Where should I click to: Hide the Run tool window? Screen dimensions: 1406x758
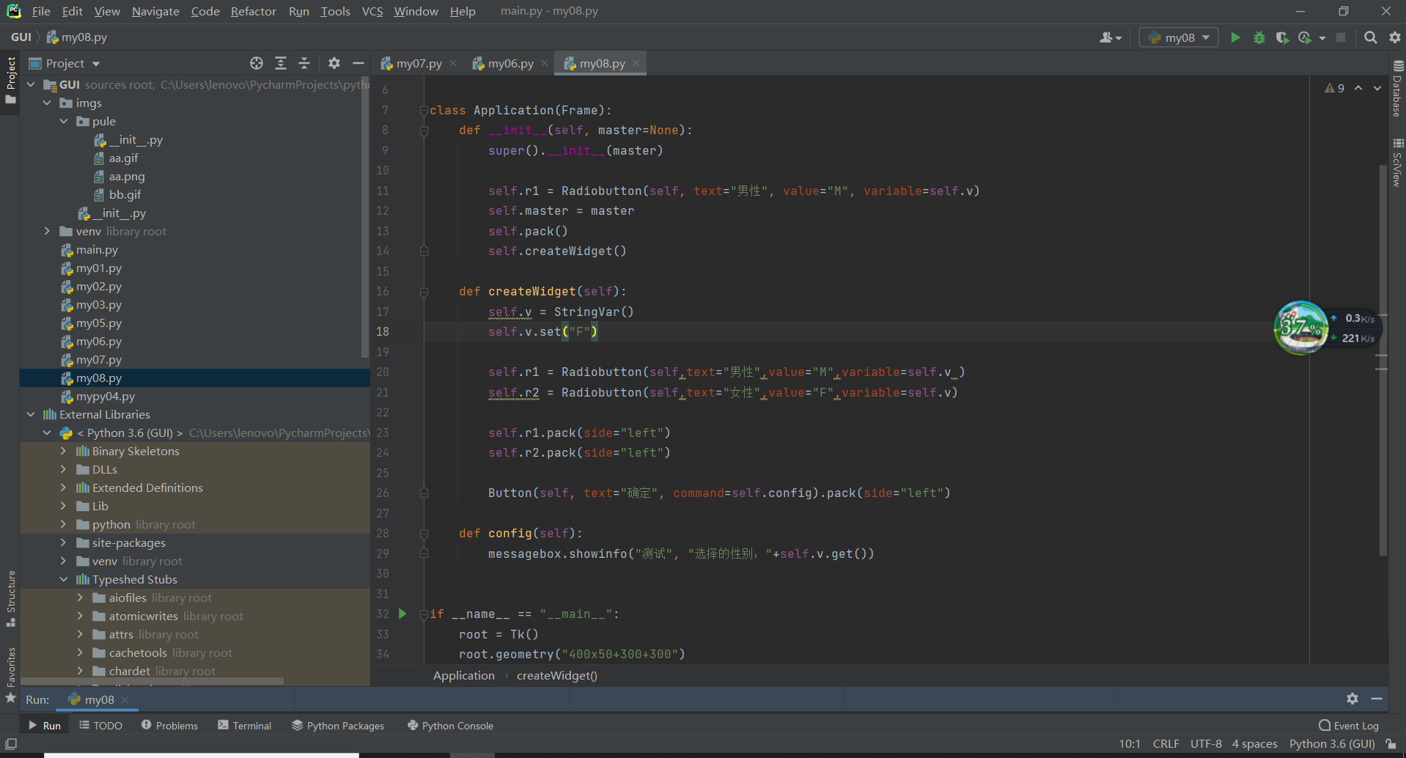1377,699
